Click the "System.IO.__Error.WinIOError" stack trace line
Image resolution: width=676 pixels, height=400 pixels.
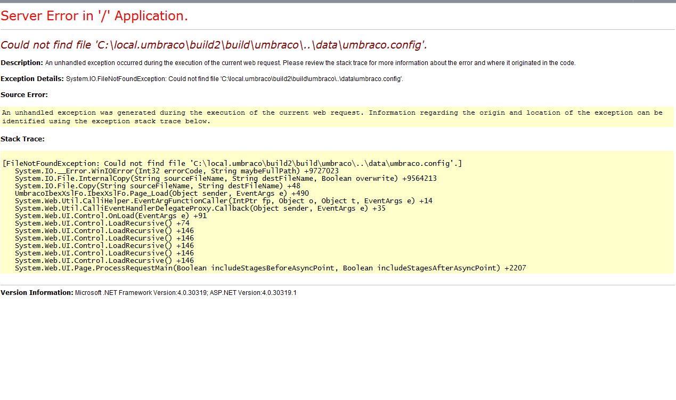177,171
